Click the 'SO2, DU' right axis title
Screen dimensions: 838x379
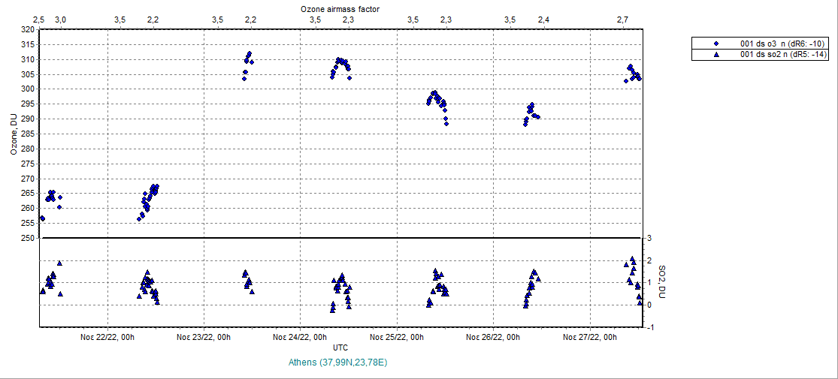[x=661, y=281]
